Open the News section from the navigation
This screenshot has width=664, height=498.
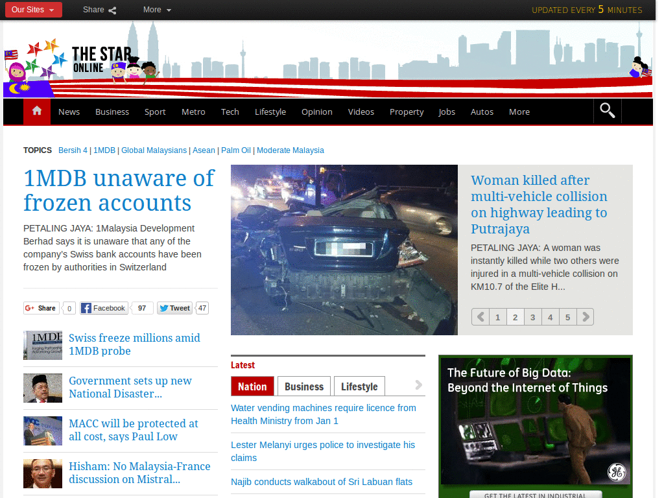[69, 112]
